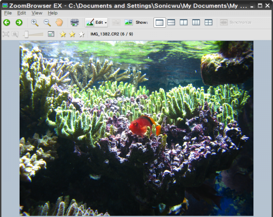This screenshot has height=217, width=273.
Task: Set rating to two stars
Action: pyautogui.click(x=72, y=34)
